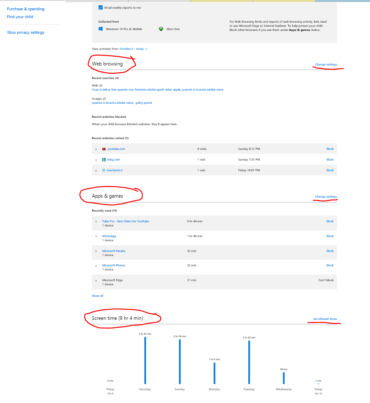Click the macitynet.it globe icon
Screen dimensions: 370x403
click(x=104, y=170)
